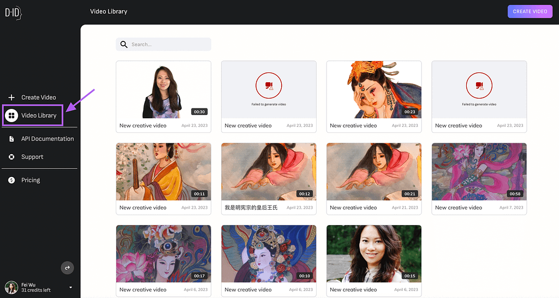Click the Fei Wu profile avatar
The height and width of the screenshot is (298, 559).
pyautogui.click(x=11, y=287)
